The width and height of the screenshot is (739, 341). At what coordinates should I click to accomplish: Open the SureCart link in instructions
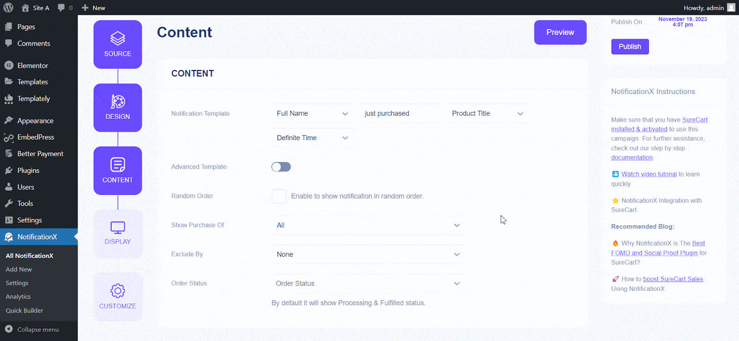click(x=695, y=120)
